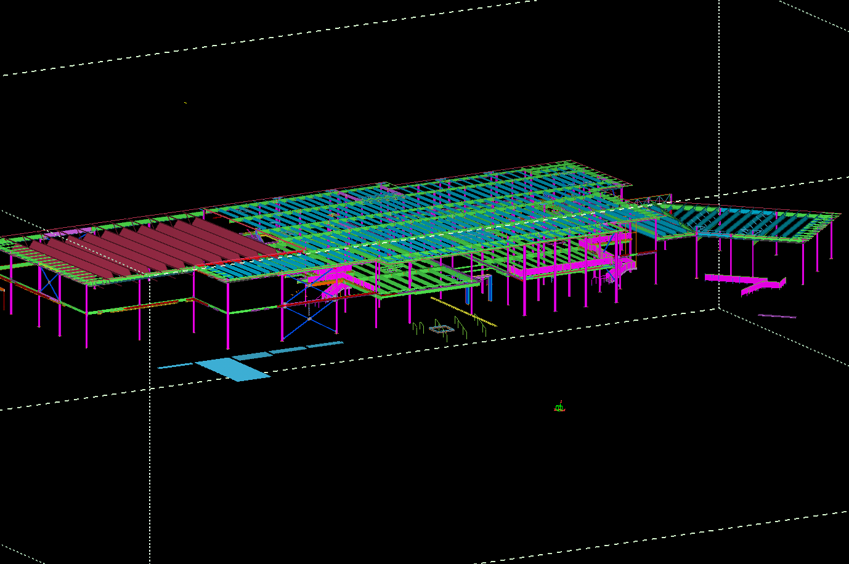849x564 pixels.
Task: Click the yellow diagonal member near the center
Action: 463,312
